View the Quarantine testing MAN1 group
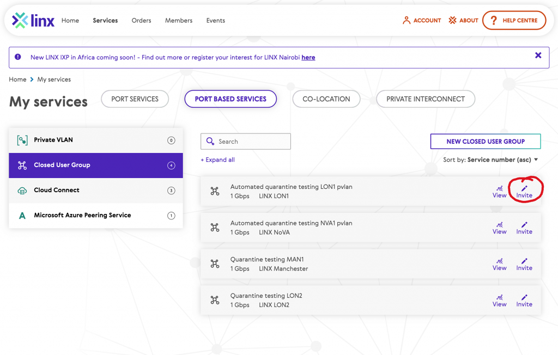The image size is (558, 355). (x=499, y=264)
